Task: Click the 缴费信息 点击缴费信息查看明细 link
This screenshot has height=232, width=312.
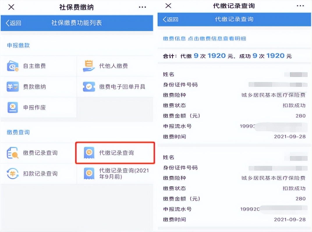Action: pos(205,39)
